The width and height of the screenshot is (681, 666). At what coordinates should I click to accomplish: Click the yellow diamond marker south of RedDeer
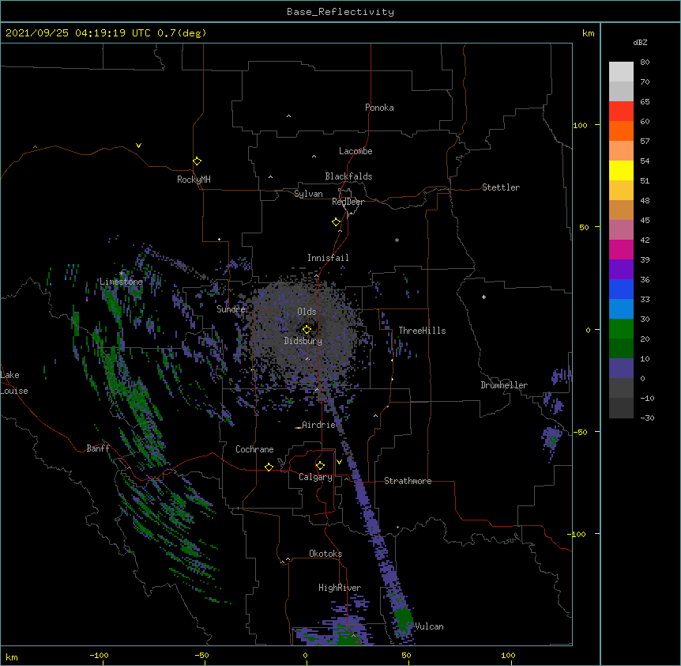[x=336, y=222]
